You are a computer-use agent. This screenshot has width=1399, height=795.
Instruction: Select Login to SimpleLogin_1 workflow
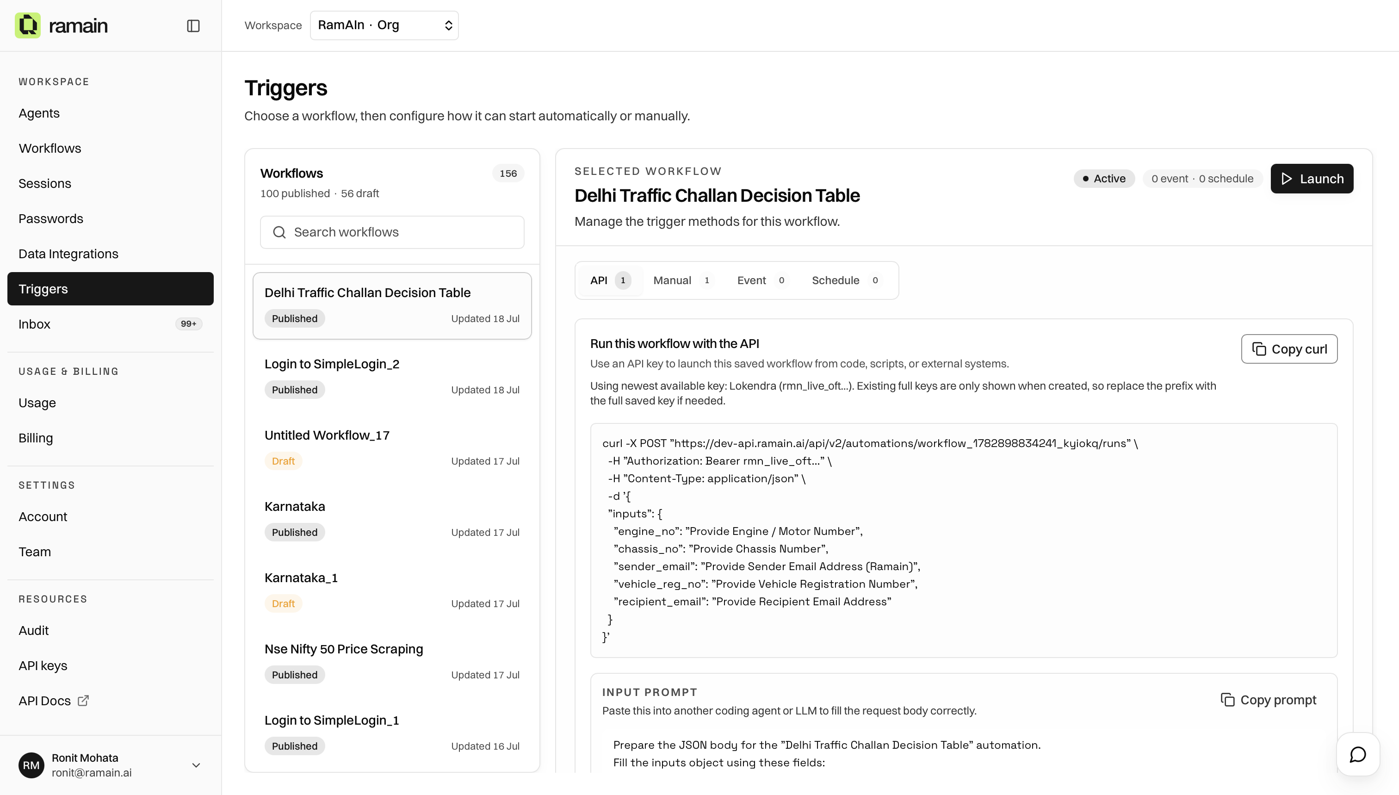[x=392, y=733]
